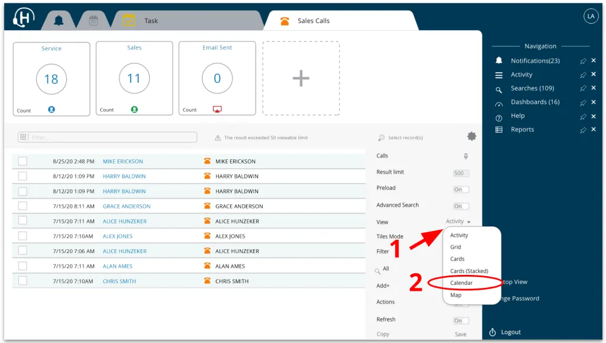Open MIKE ERICKSON contact link
Viewport: 606px width, 343px height.
[123, 161]
